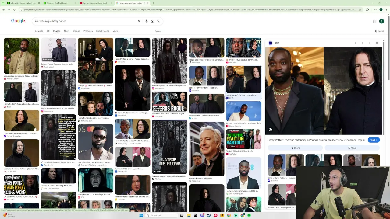Show next image in the preview panel
The width and height of the screenshot is (390, 219).
tap(362, 43)
